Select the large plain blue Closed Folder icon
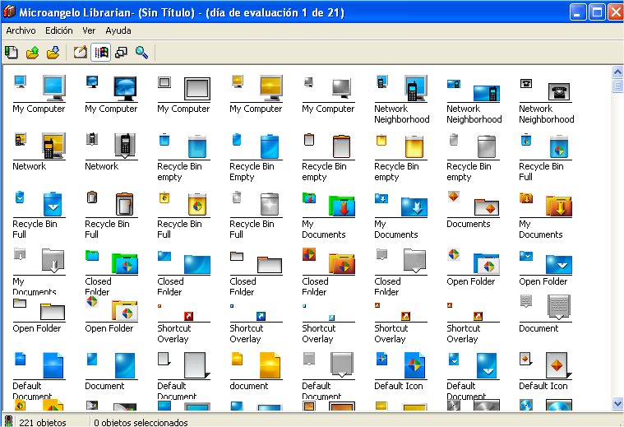624x427 pixels. [197, 264]
